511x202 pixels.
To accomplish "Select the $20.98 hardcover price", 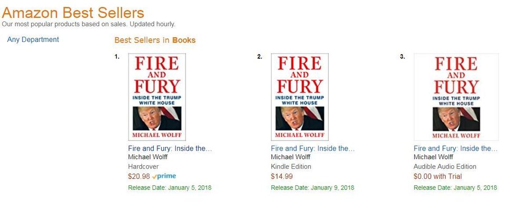I will tap(139, 176).
